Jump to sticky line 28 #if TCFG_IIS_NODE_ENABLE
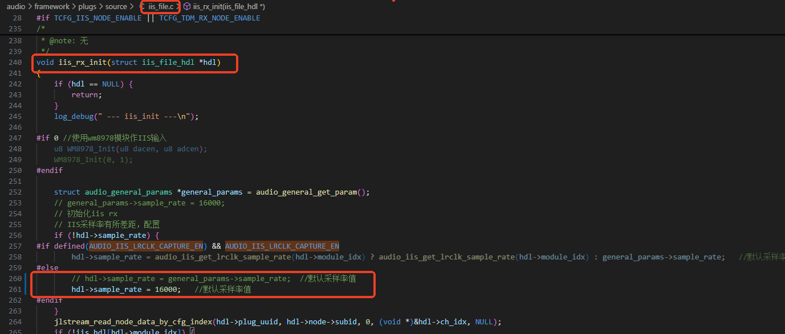This screenshot has height=334, width=785. pos(148,18)
